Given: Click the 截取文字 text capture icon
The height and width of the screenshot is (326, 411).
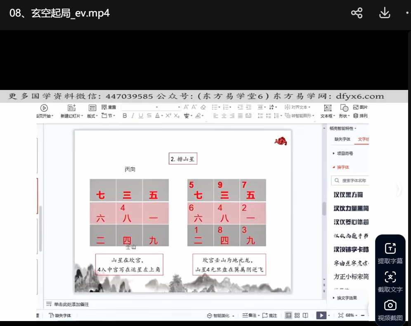Looking at the screenshot, I should pyautogui.click(x=390, y=281).
